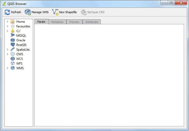This screenshot has width=189, height=131.
Task: Expand the C:/ drive node
Action: coord(8,31)
